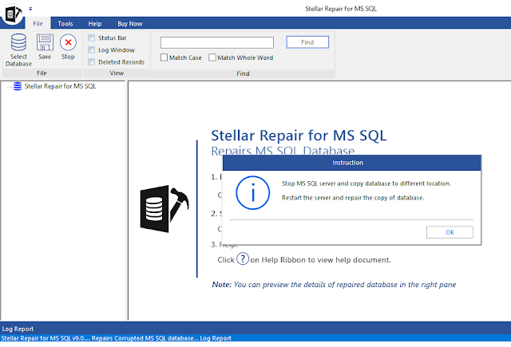
Task: Click the help question mark icon
Action: (243, 259)
